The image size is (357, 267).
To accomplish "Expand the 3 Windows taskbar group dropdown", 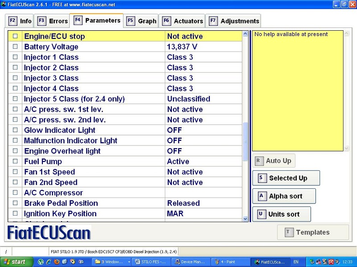I will (x=129, y=262).
